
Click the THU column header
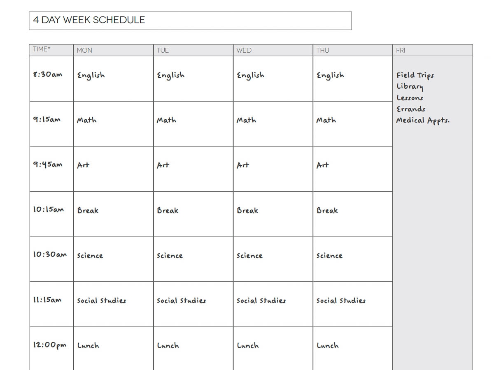coord(353,50)
